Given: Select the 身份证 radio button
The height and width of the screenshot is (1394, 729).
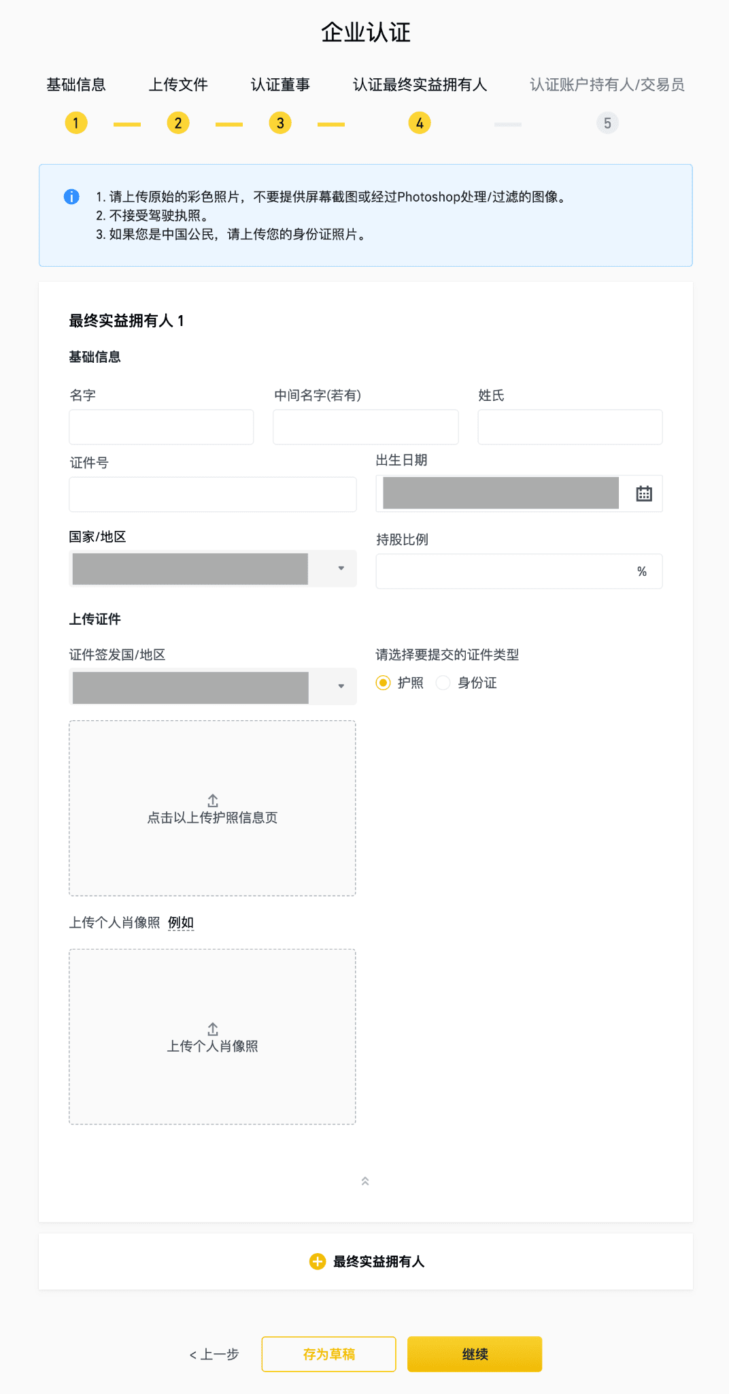Looking at the screenshot, I should coord(443,683).
